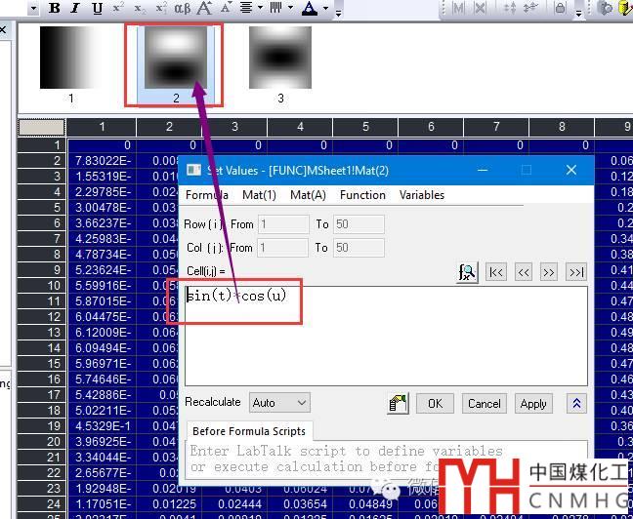The width and height of the screenshot is (633, 519).
Task: Confirm with the OK button
Action: pos(435,404)
